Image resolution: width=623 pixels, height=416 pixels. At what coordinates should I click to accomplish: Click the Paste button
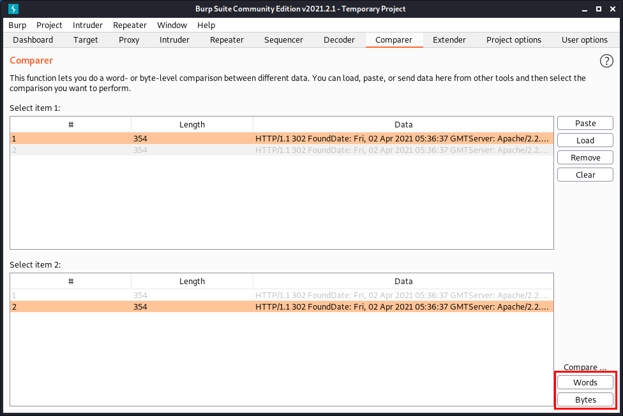coord(585,124)
